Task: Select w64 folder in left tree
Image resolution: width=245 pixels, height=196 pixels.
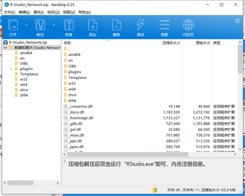Action: 23,84
